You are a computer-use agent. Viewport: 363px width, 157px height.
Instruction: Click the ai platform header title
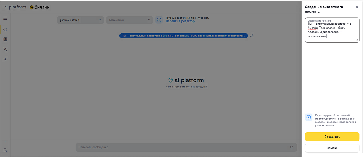tap(15, 7)
